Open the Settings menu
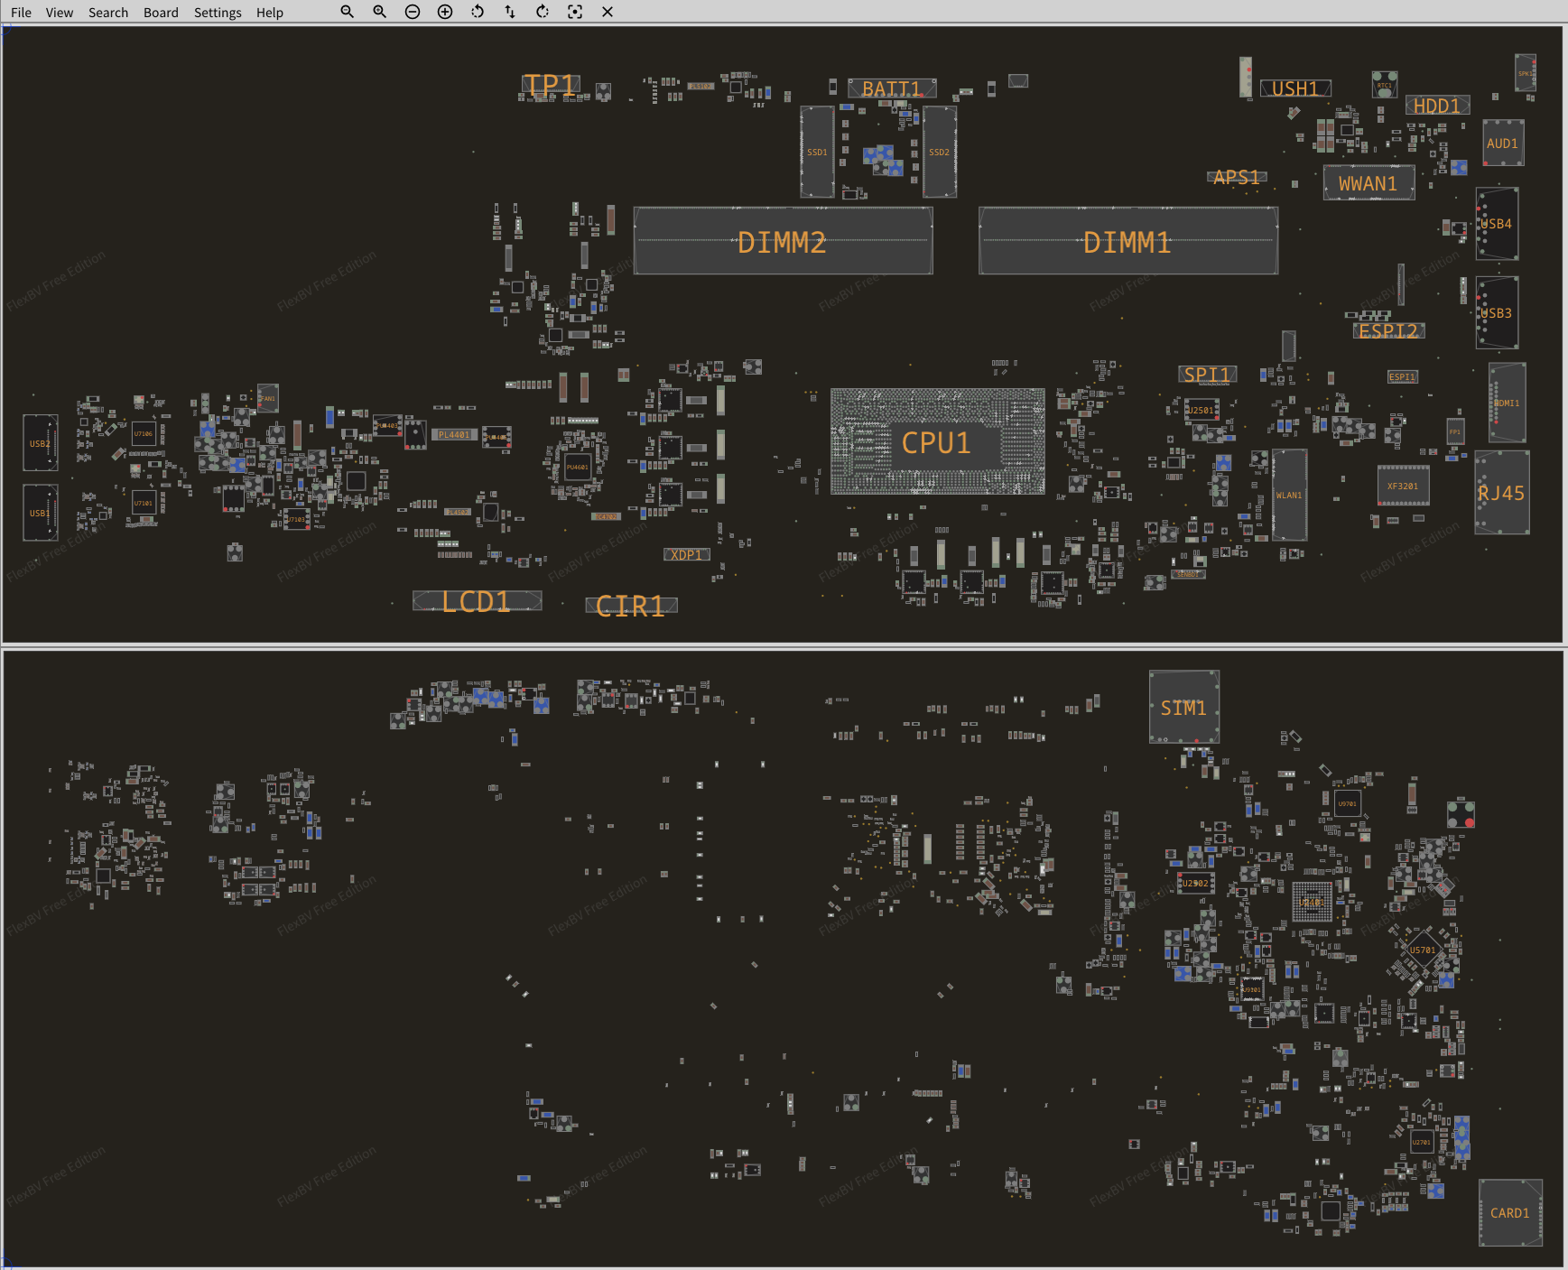Image resolution: width=1568 pixels, height=1270 pixels. coord(218,13)
